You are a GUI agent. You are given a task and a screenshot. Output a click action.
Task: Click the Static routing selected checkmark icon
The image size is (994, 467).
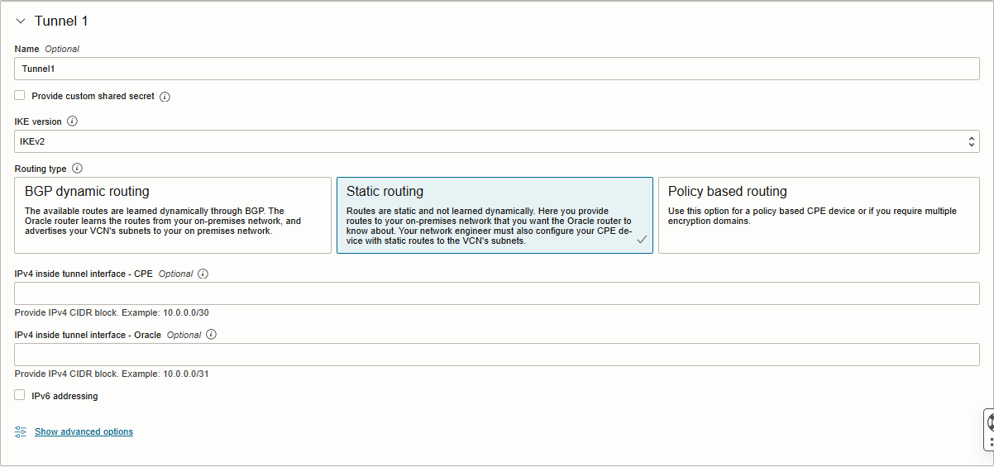pyautogui.click(x=642, y=240)
